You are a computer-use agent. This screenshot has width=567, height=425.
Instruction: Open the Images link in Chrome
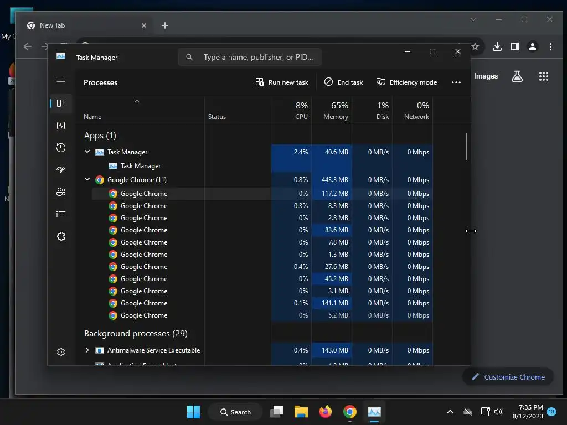[x=486, y=76]
